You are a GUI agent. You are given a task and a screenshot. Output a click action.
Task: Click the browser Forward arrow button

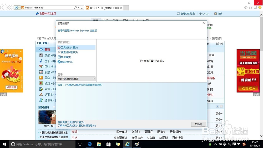point(11,8)
